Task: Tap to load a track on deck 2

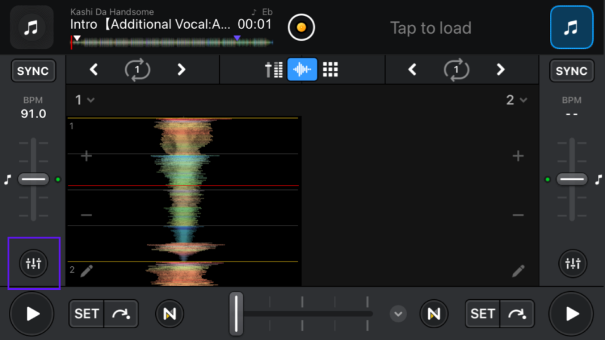Action: (431, 28)
